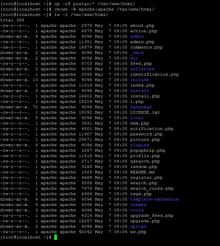Click the notification.php filename
220x246 pixels.
(x=152, y=129)
